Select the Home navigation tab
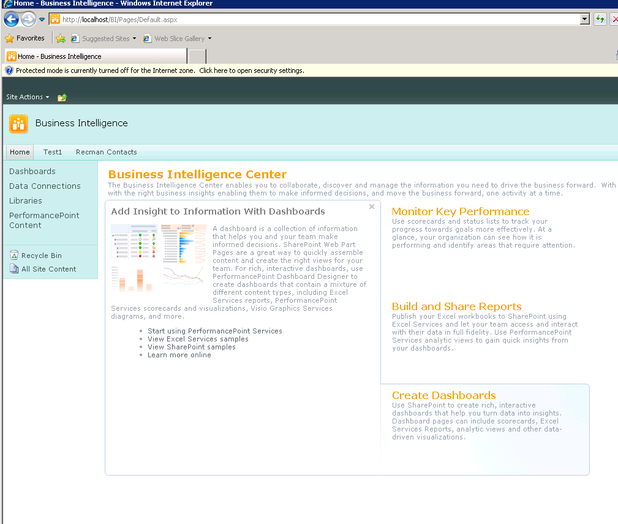Screen dimensions: 618x524 coord(20,152)
